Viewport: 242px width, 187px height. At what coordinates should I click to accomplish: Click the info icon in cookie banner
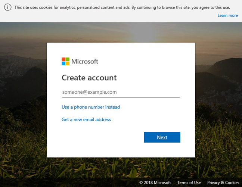pos(7,7)
